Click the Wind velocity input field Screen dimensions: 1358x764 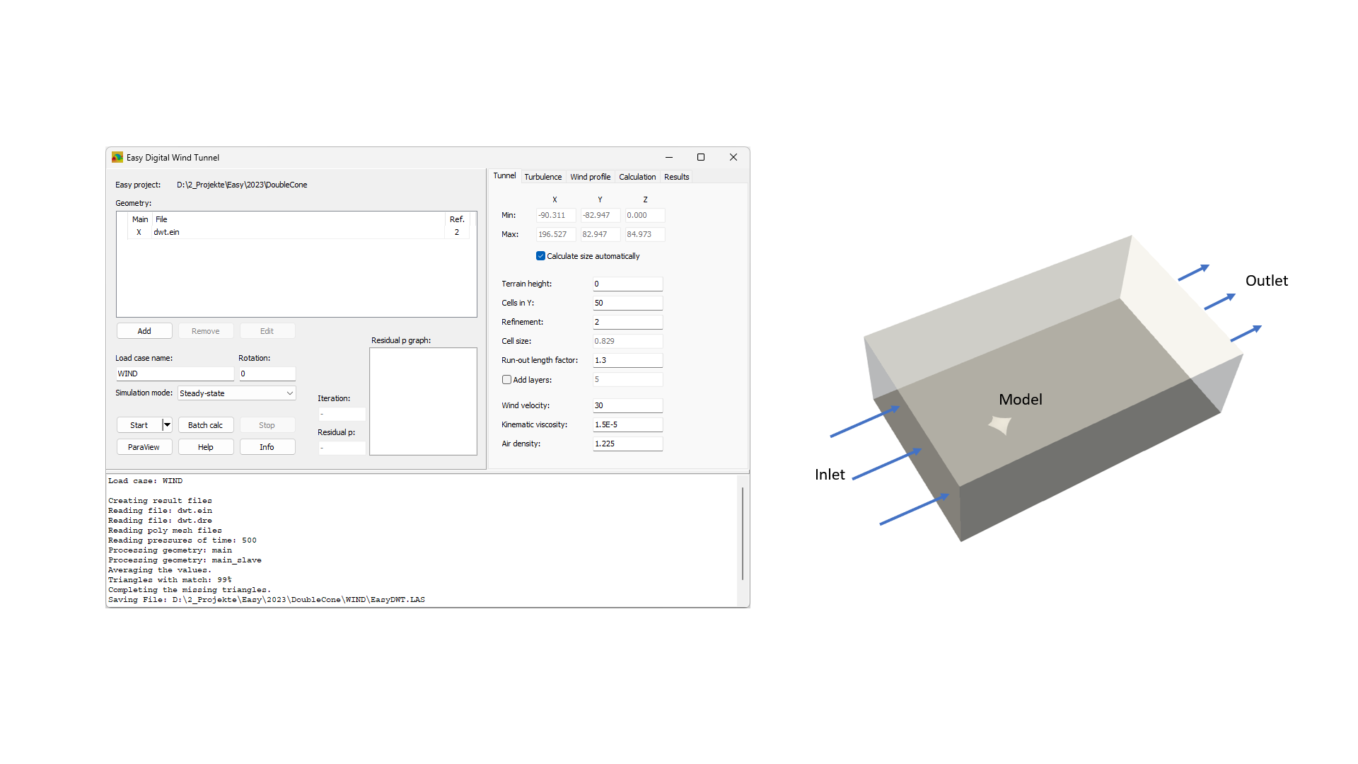pyautogui.click(x=627, y=405)
